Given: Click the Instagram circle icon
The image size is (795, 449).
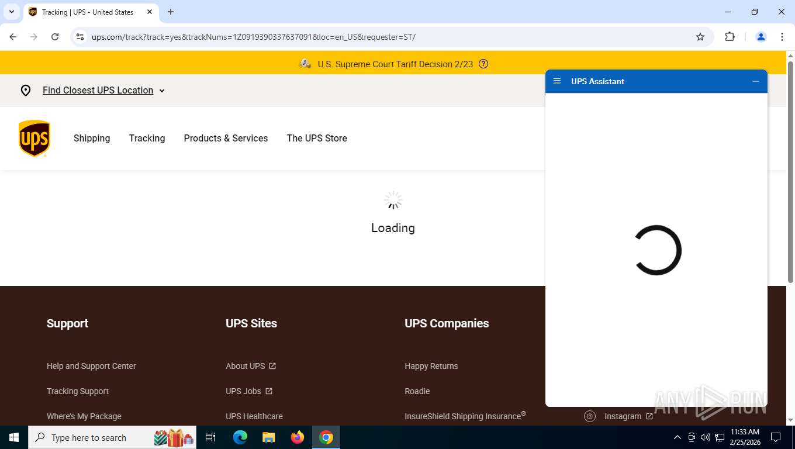Looking at the screenshot, I should click(x=590, y=416).
